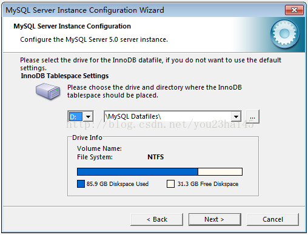The image size is (308, 235).
Task: Click the NTFS file system value
Action: [156, 157]
